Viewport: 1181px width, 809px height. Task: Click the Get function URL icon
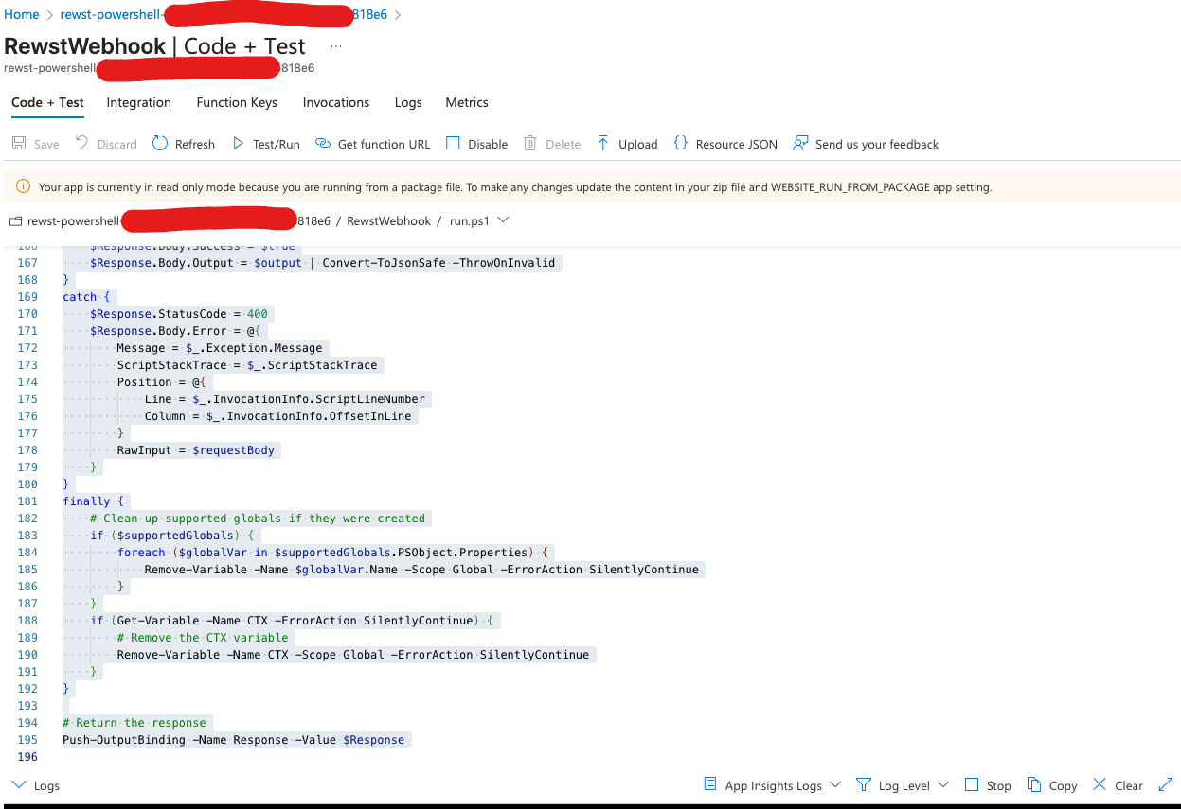coord(323,144)
